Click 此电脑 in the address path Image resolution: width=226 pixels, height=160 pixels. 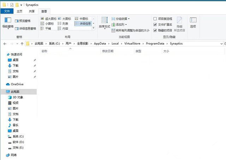click(x=39, y=44)
